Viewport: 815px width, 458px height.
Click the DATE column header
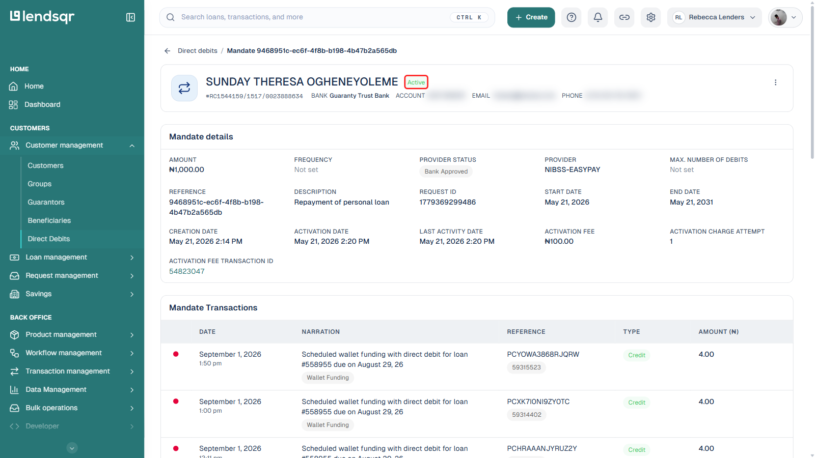(207, 332)
